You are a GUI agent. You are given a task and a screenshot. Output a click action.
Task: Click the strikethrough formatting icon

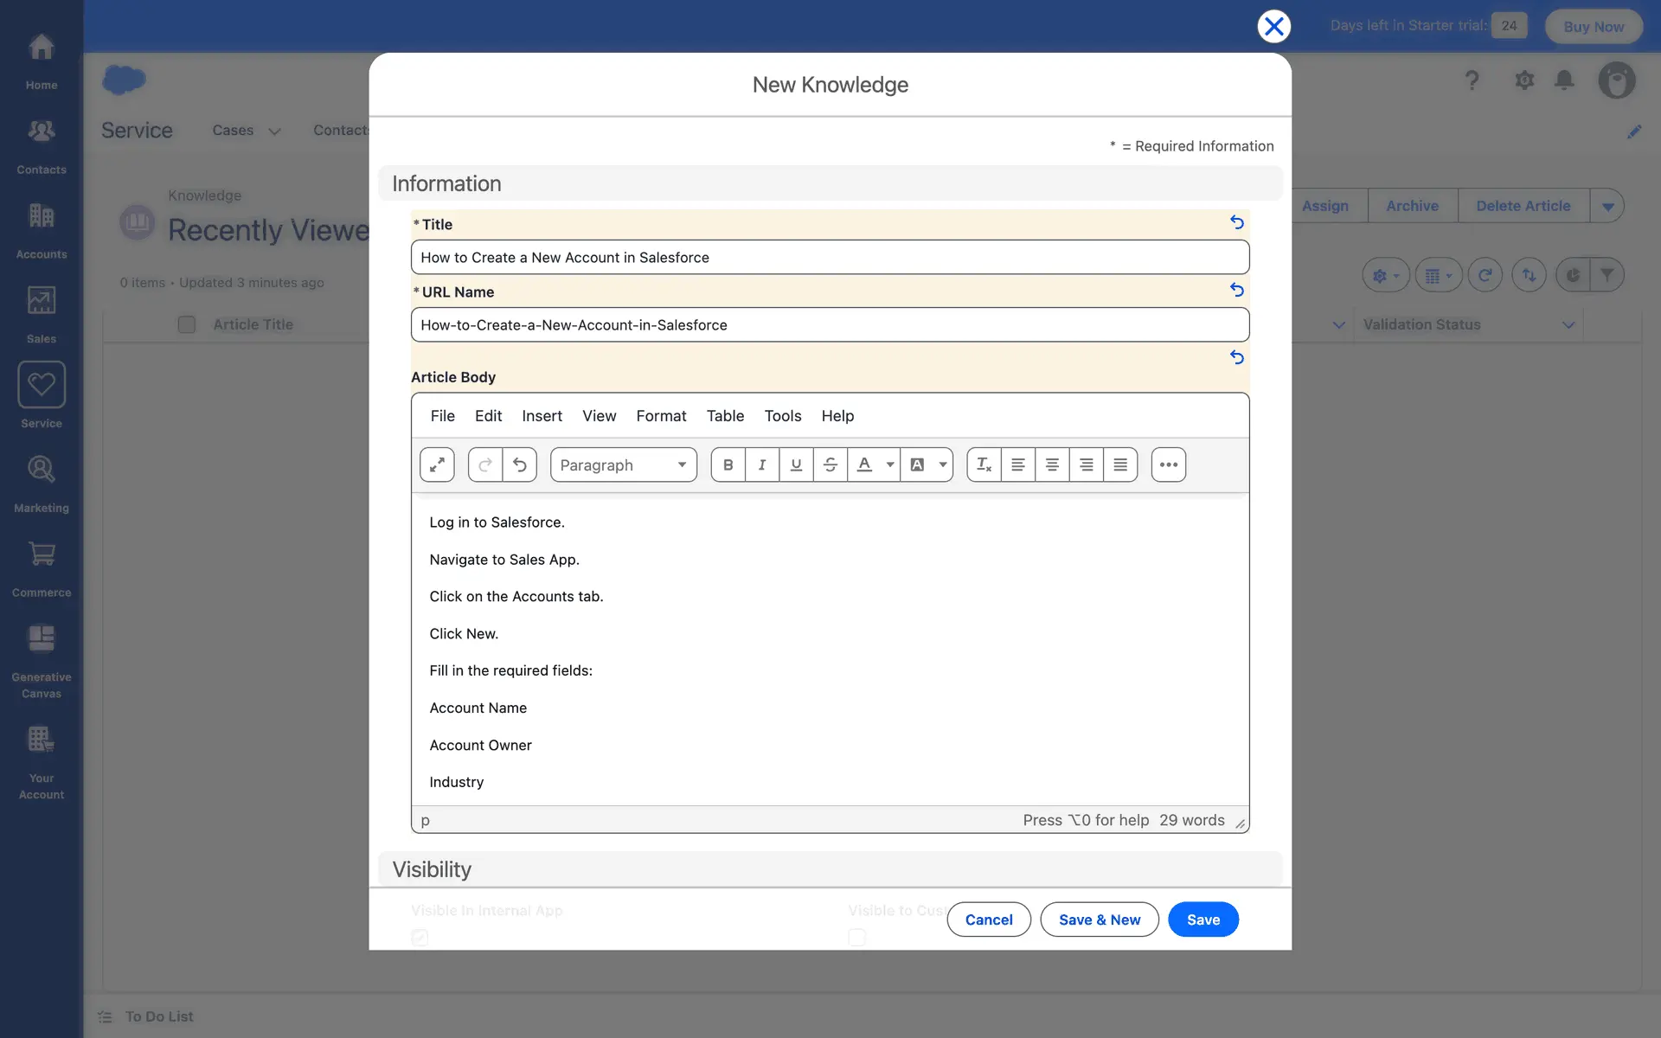[x=830, y=465]
